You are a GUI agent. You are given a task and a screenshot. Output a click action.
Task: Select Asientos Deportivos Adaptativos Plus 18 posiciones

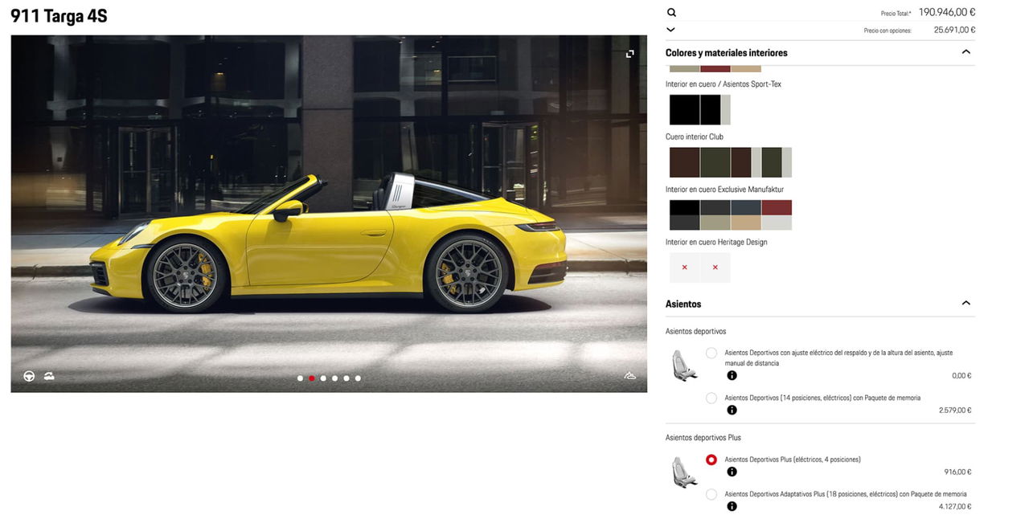tap(711, 494)
